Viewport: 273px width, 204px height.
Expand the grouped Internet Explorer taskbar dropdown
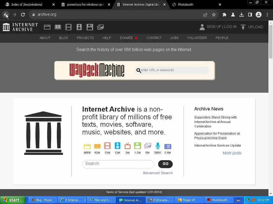pyautogui.click(x=85, y=200)
